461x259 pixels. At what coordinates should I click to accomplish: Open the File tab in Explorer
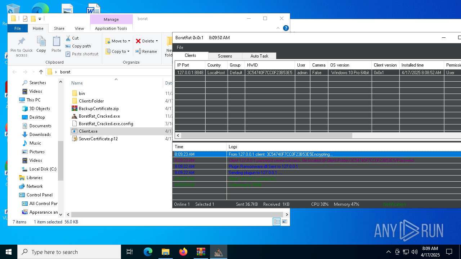17,28
